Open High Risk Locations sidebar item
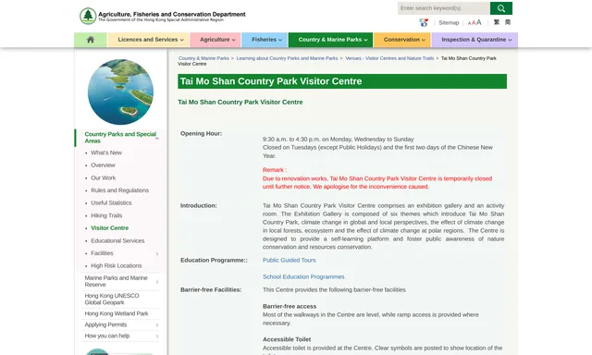Screen dimensions: 592x355 tap(116, 266)
